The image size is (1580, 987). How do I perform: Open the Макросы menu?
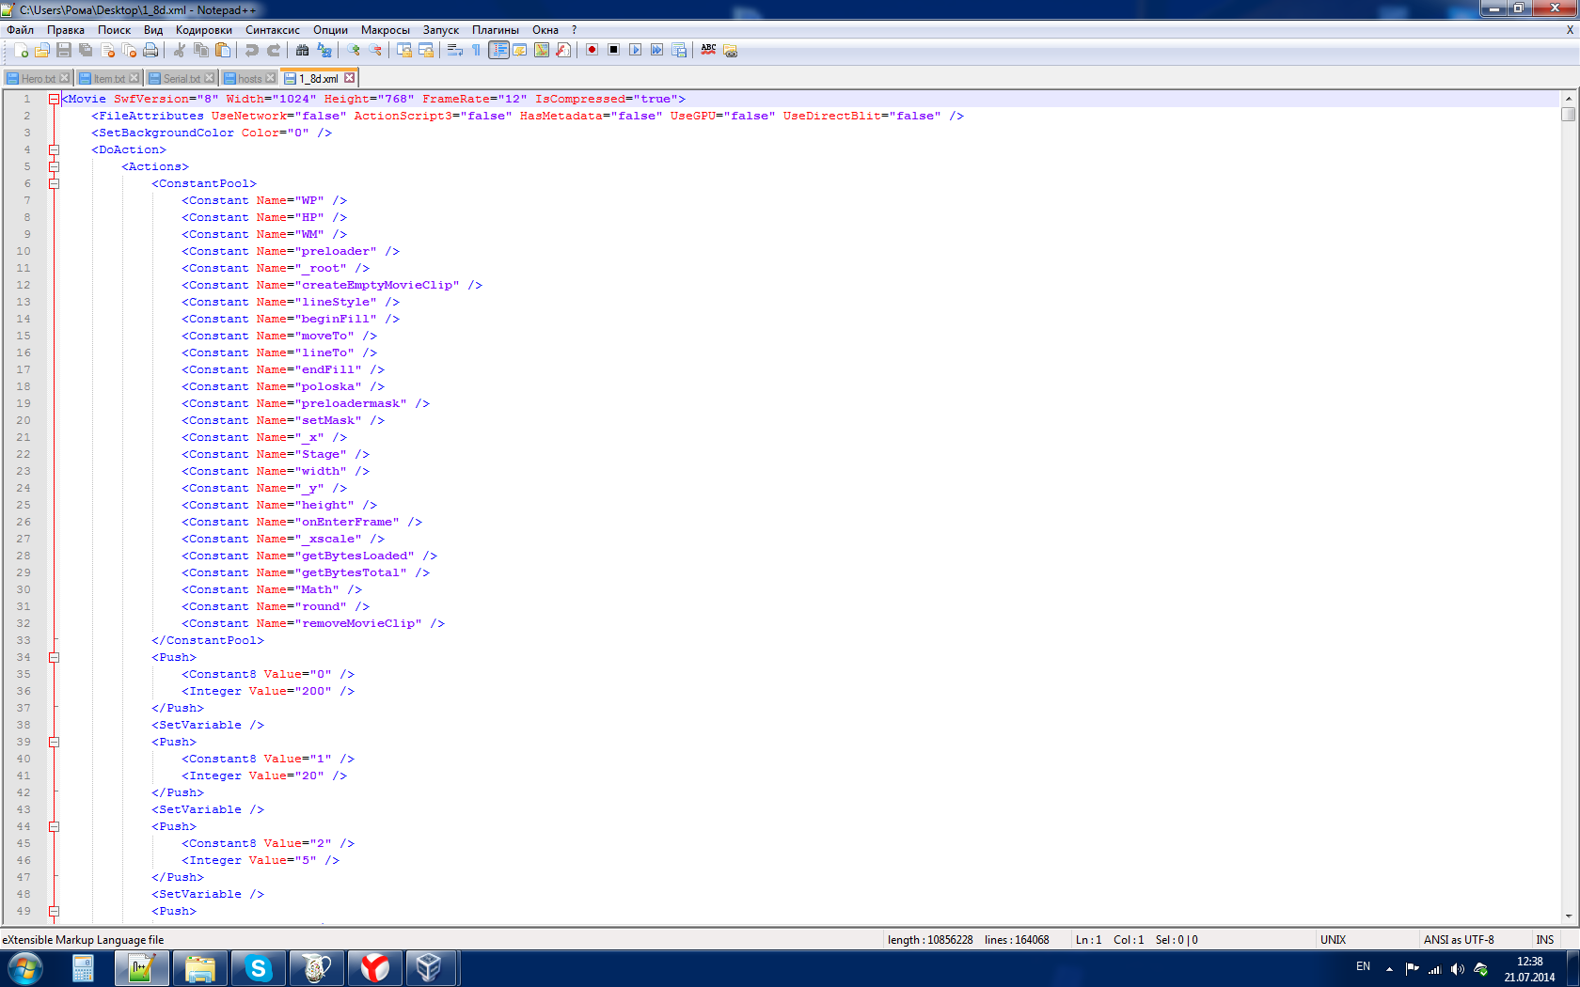(x=386, y=30)
